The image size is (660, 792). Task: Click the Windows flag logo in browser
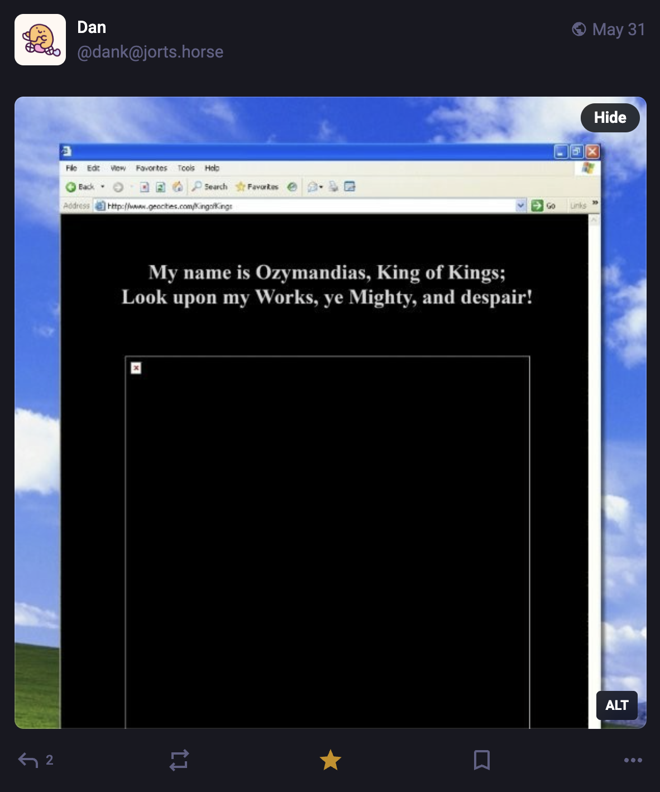click(x=588, y=168)
